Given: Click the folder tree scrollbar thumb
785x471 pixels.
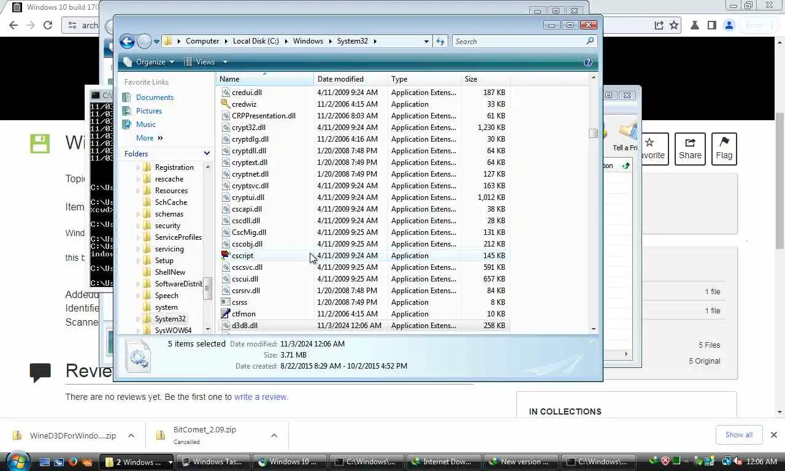Looking at the screenshot, I should click(207, 288).
